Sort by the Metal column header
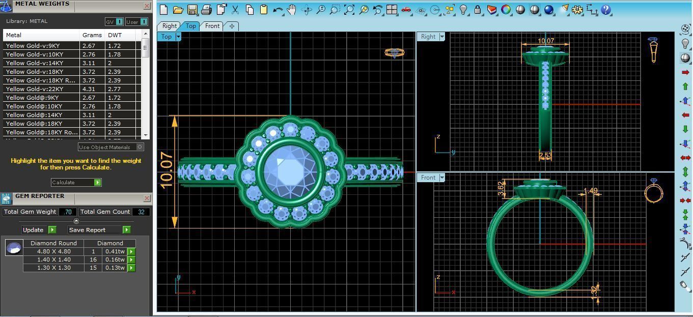Viewport: 693px width, 317px height. click(x=41, y=35)
